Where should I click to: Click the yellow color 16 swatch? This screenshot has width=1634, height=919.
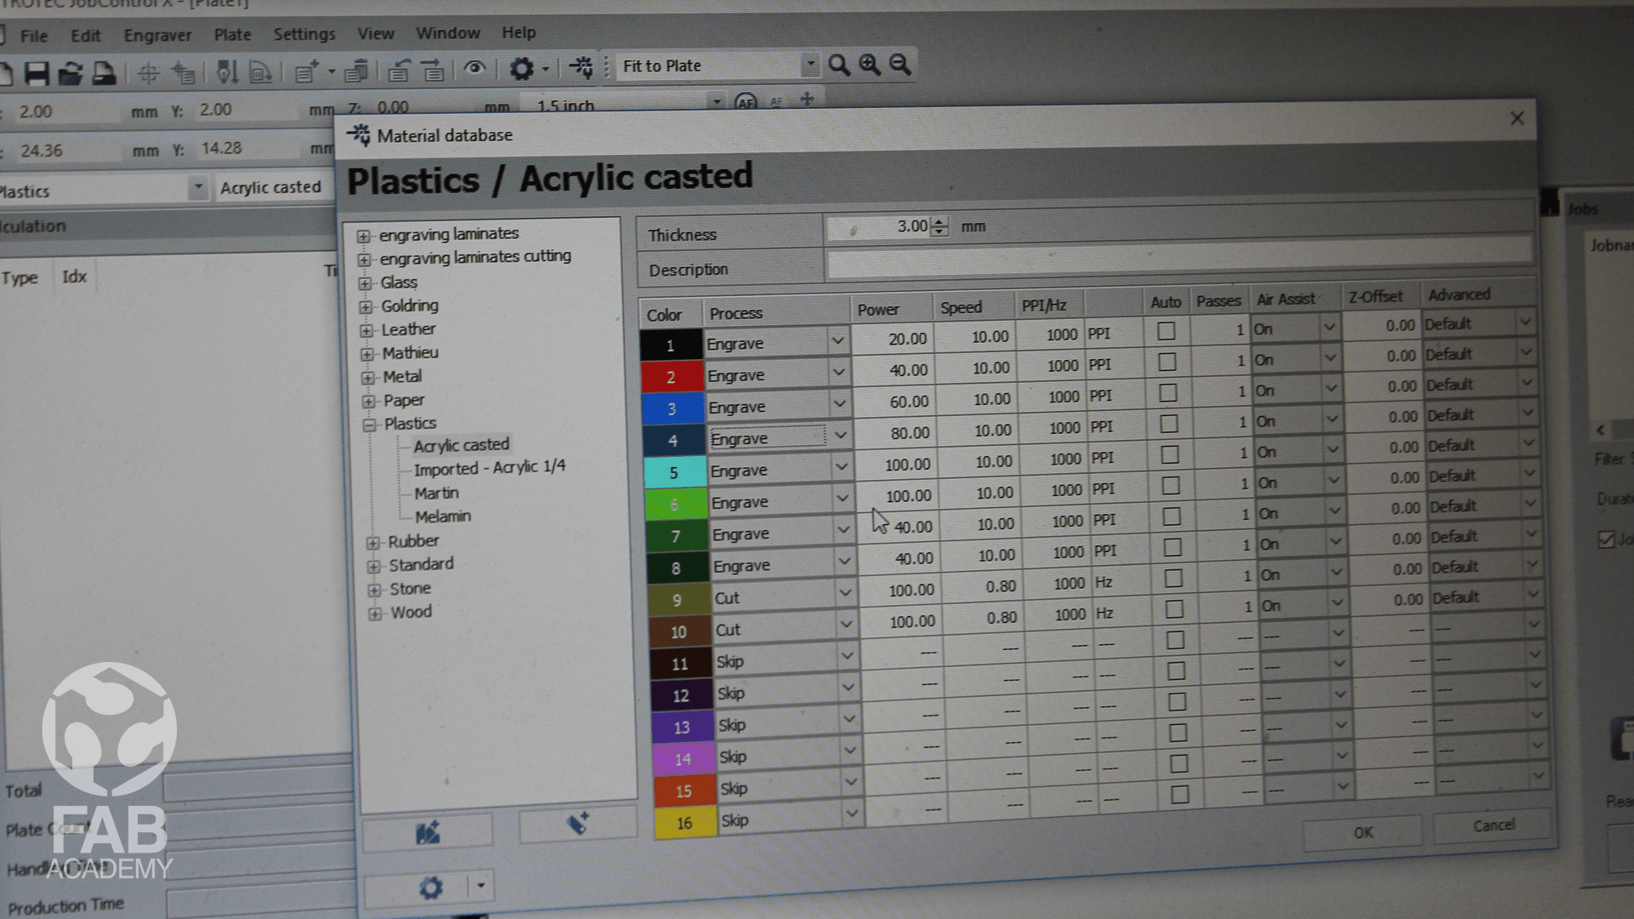coord(684,823)
